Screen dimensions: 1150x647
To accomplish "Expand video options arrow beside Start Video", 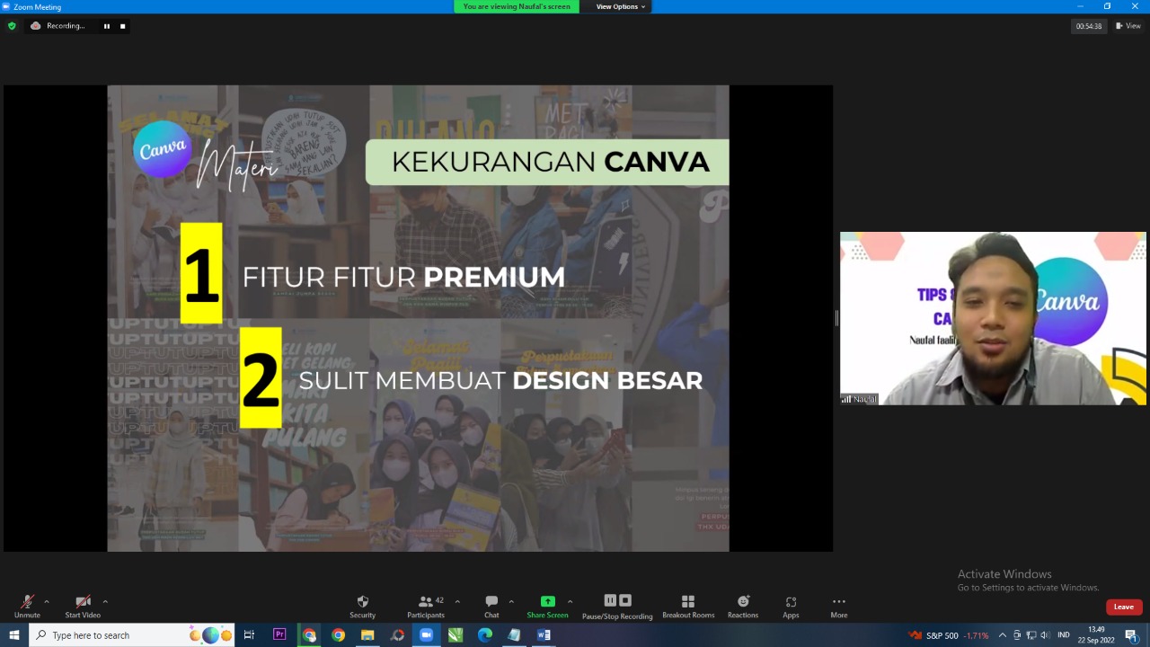I will (105, 601).
